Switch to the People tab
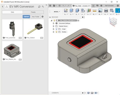 [33, 12]
